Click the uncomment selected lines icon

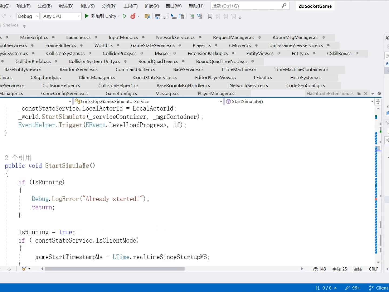[199, 16]
